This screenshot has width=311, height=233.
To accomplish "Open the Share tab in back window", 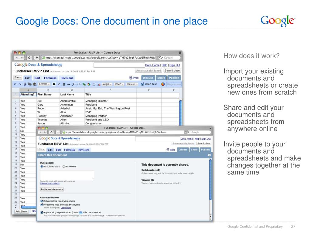I will coord(161,78).
